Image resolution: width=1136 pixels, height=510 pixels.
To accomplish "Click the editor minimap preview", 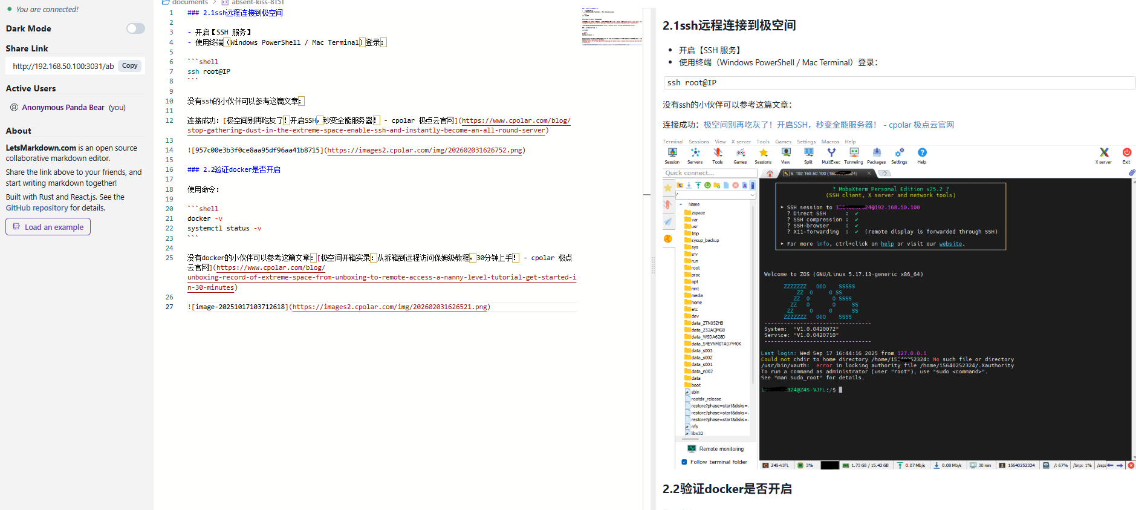I will point(612,27).
